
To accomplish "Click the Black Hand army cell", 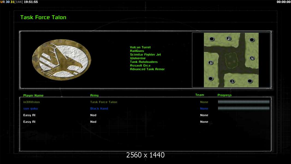I will [x=99, y=109].
